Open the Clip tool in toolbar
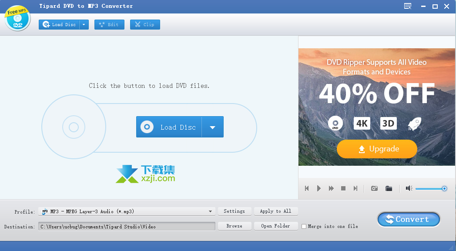456x251 pixels. pos(145,25)
